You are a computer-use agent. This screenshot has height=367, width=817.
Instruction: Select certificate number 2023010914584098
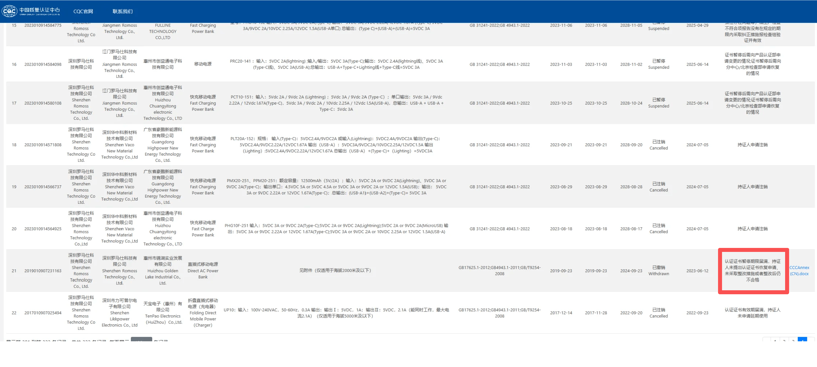point(43,64)
